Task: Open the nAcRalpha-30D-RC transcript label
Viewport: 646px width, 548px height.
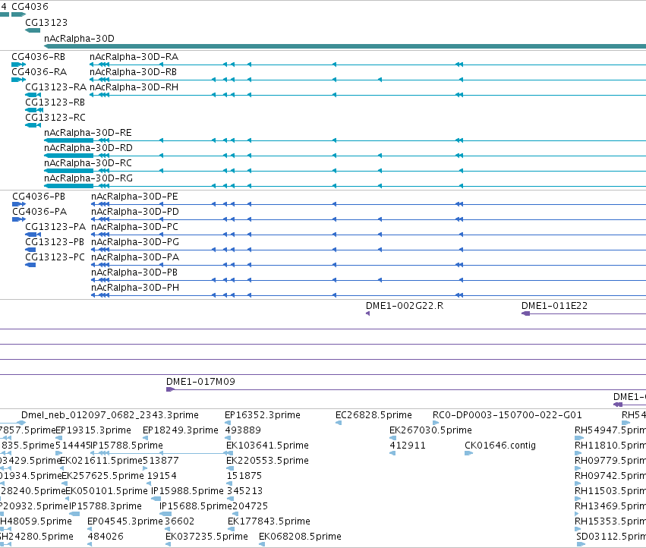Action: (88, 164)
